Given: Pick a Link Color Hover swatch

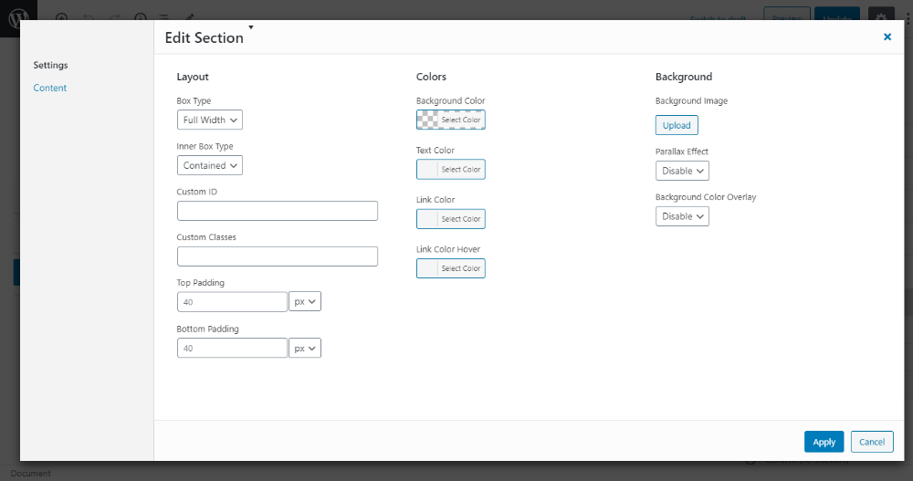Looking at the screenshot, I should tap(451, 268).
